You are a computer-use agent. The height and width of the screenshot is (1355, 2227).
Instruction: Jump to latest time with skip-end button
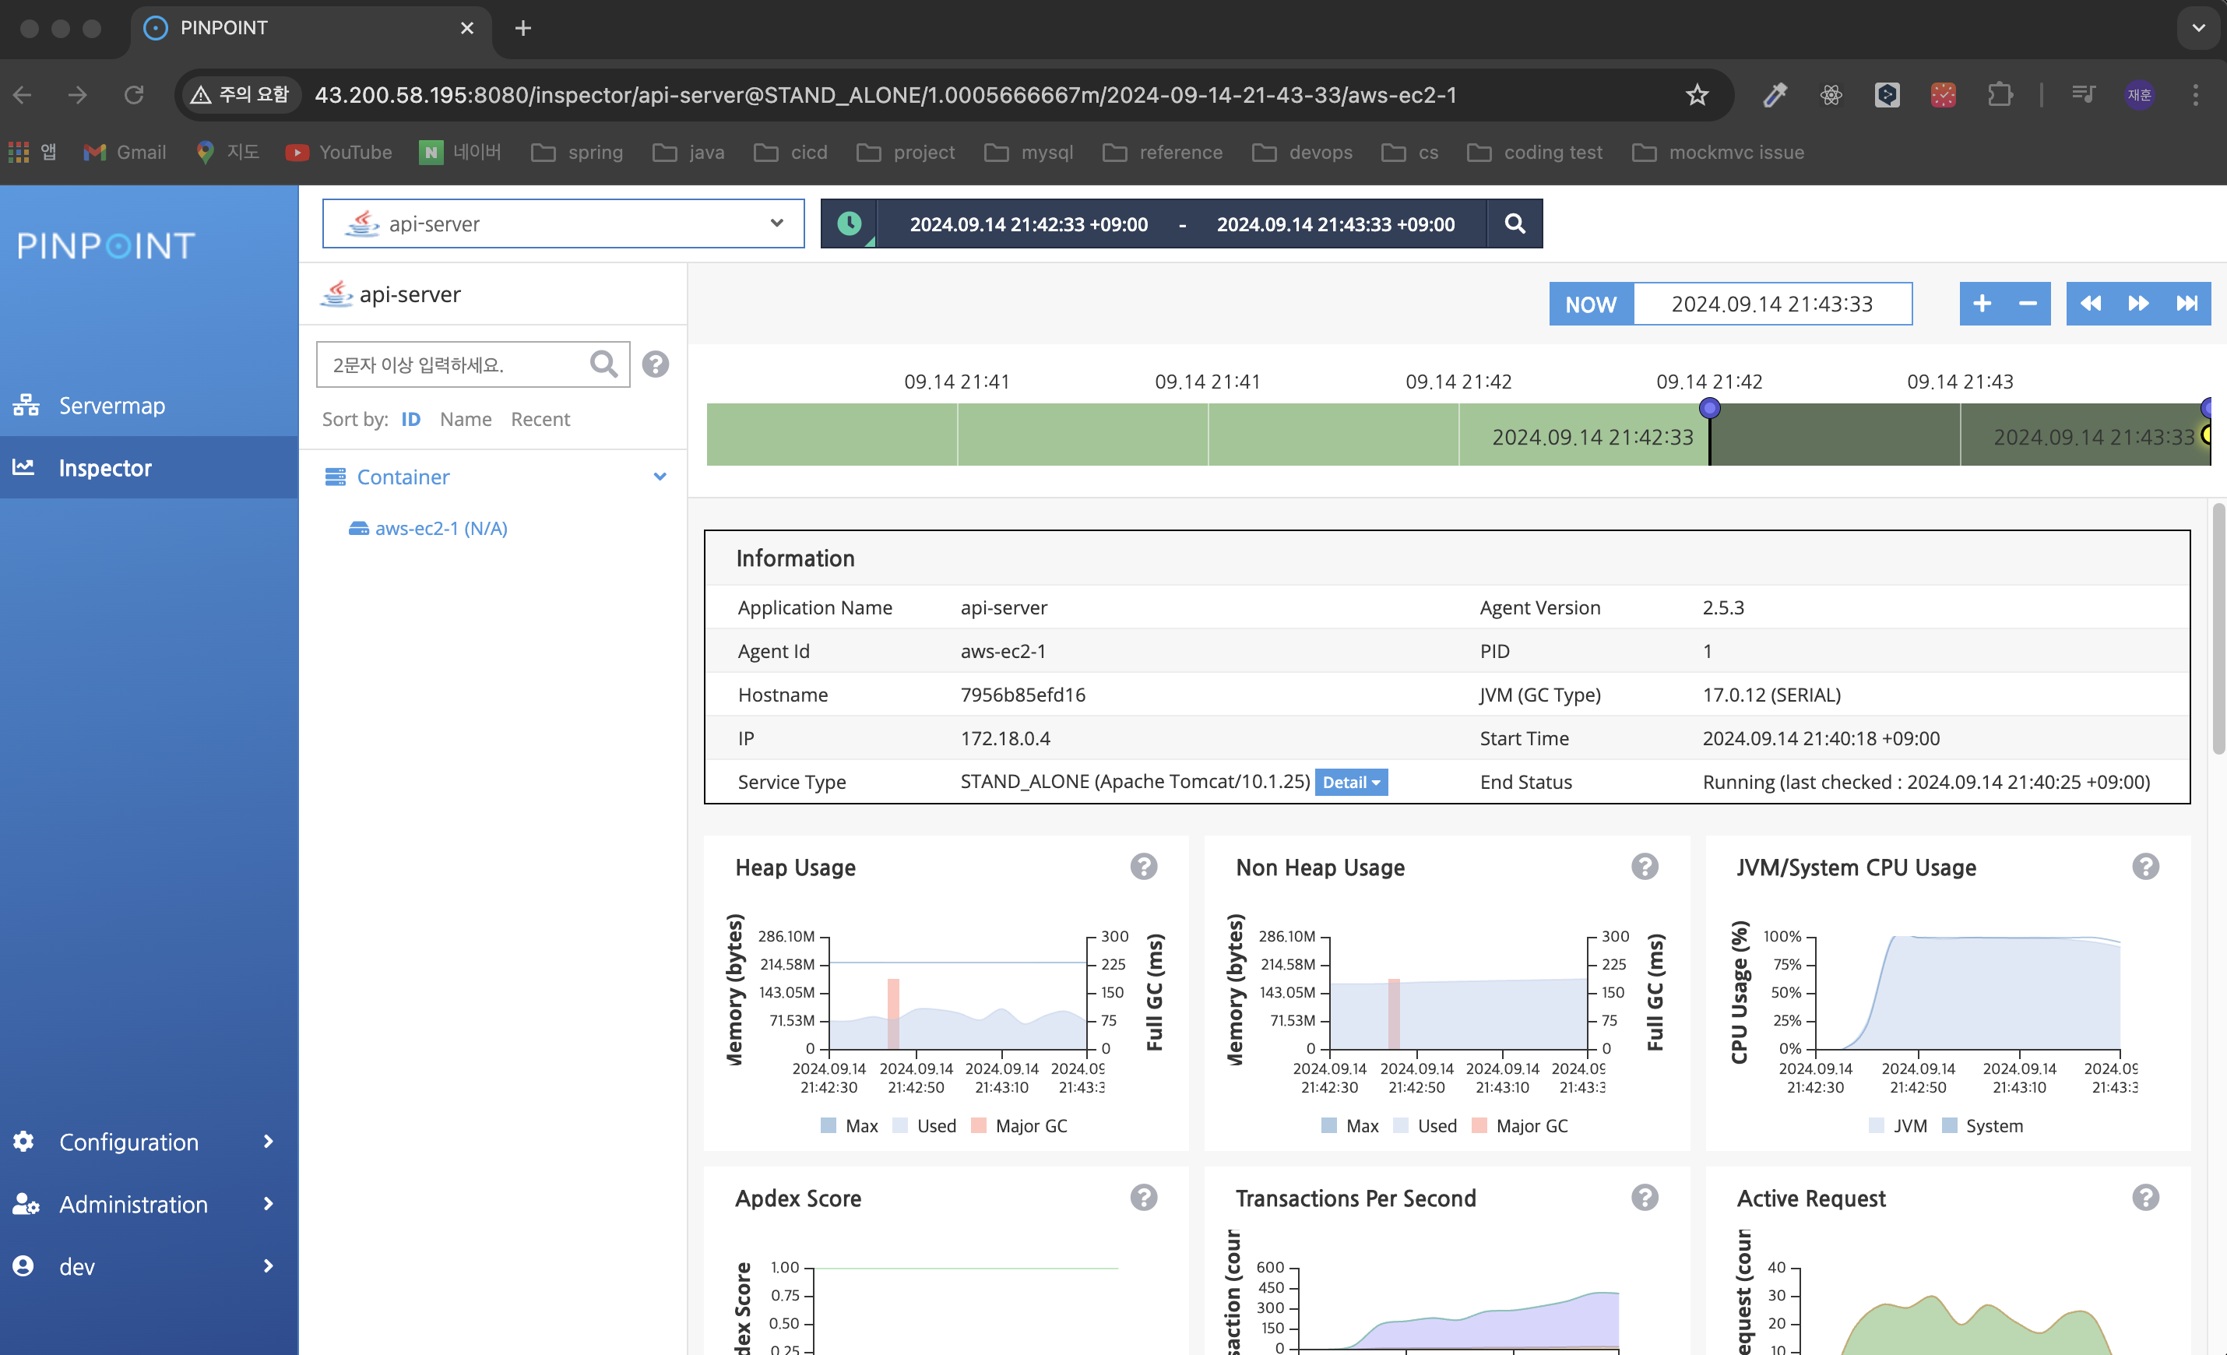2187,304
